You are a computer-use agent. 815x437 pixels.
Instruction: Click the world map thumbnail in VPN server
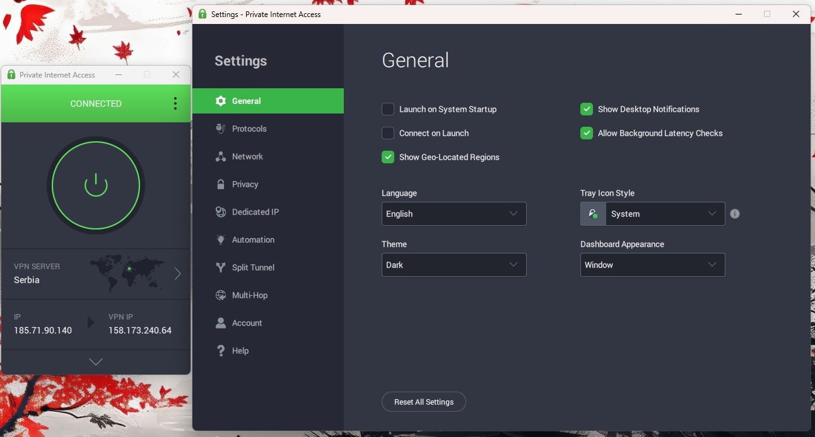pyautogui.click(x=127, y=273)
